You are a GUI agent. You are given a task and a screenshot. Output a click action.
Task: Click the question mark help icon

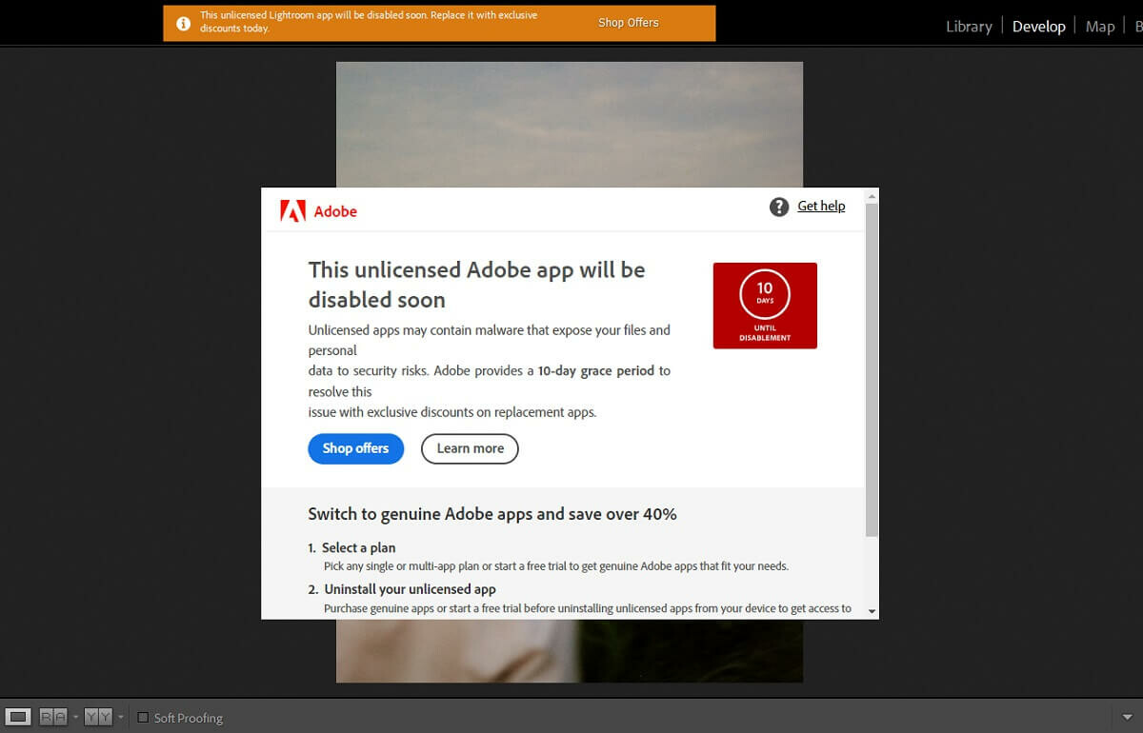pos(779,207)
